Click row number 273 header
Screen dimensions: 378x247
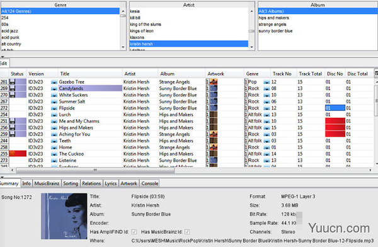[x=4, y=160]
